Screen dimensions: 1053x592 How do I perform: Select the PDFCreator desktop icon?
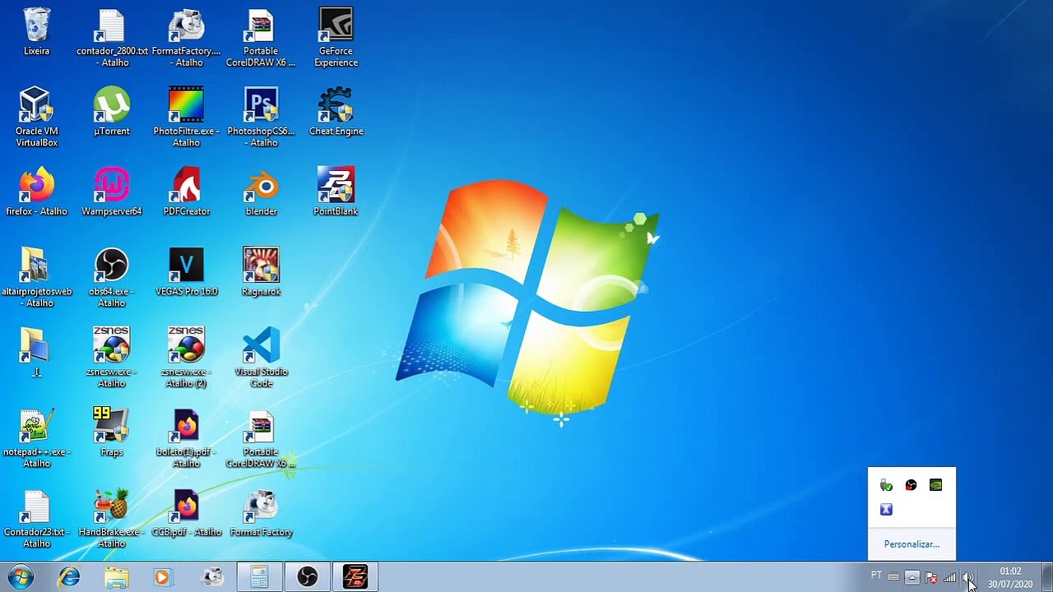187,192
